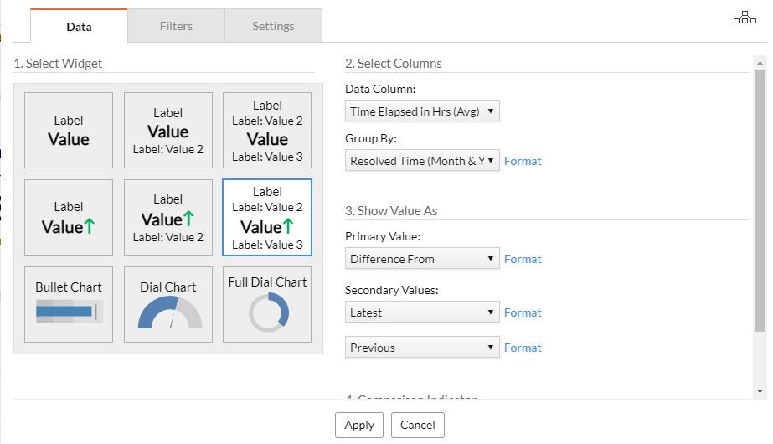This screenshot has width=773, height=444.
Task: Click the Cancel button
Action: click(x=417, y=425)
